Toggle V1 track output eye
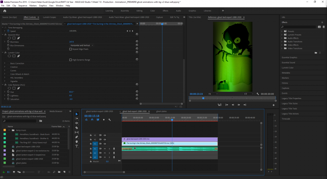The height and width of the screenshot is (179, 327). point(105,144)
